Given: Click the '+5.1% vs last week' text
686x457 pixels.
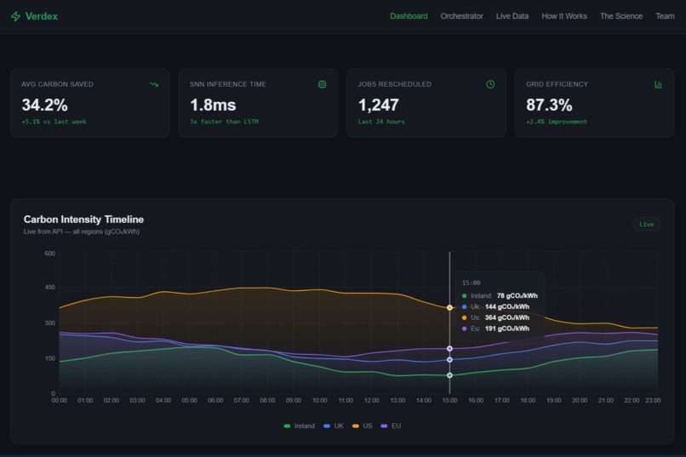Looking at the screenshot, I should [x=54, y=122].
